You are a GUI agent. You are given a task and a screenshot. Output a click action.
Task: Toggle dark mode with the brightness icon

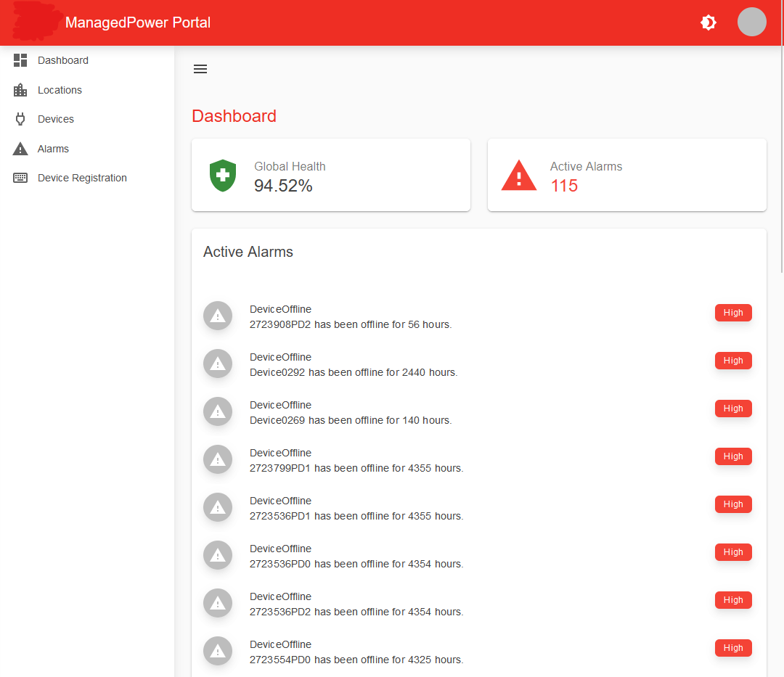[709, 22]
